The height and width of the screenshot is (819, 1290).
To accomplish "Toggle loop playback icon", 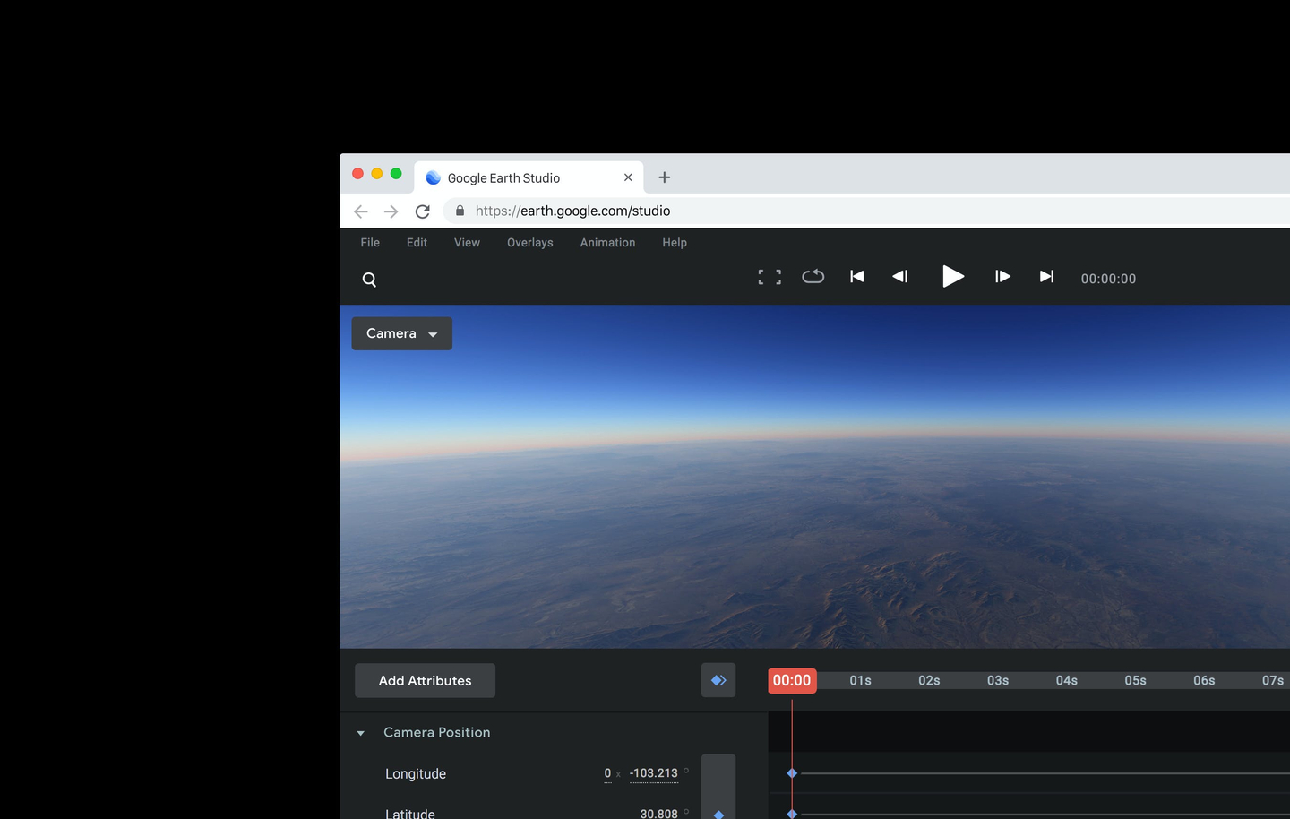I will (x=813, y=277).
